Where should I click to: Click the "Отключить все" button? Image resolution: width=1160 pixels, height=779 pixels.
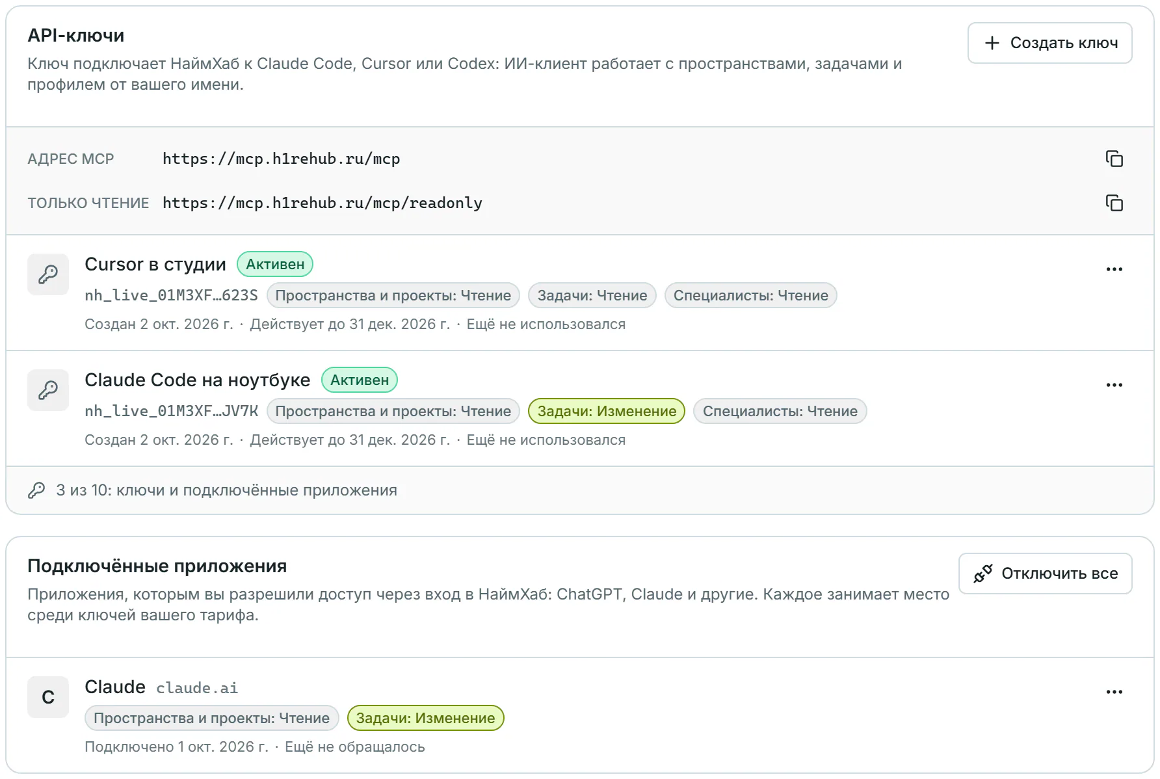tap(1045, 574)
